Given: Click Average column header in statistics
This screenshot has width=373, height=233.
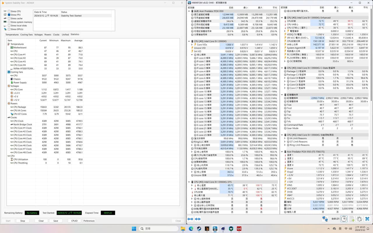Looking at the screenshot, I should pos(78,40).
